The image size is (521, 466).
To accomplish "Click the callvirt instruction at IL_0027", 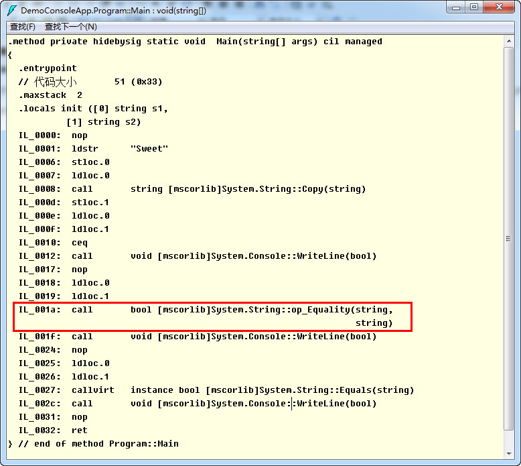I will (92, 390).
